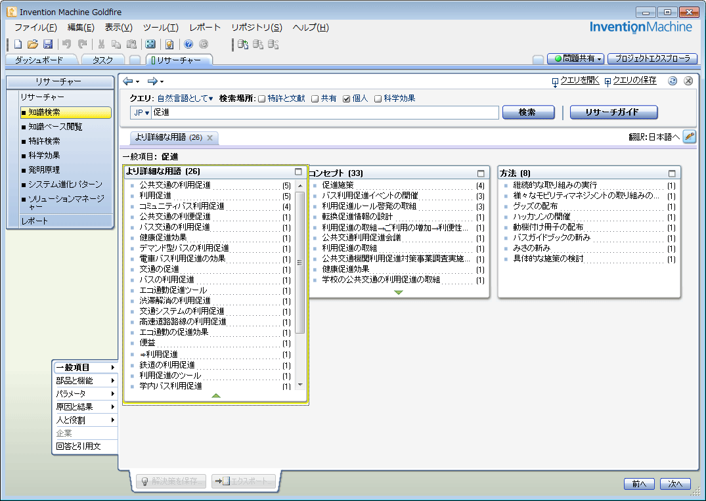Open the ツール(T) menu

(161, 28)
